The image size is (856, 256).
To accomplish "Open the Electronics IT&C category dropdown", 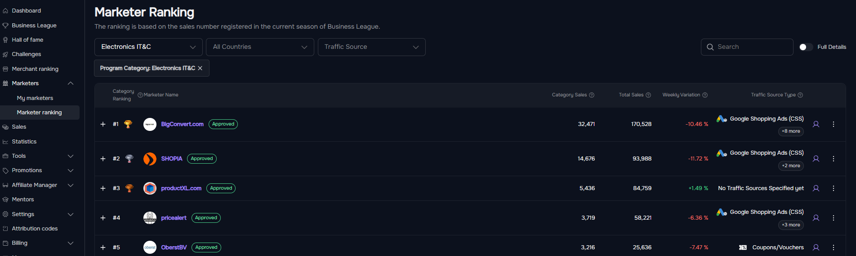I will click(x=148, y=47).
